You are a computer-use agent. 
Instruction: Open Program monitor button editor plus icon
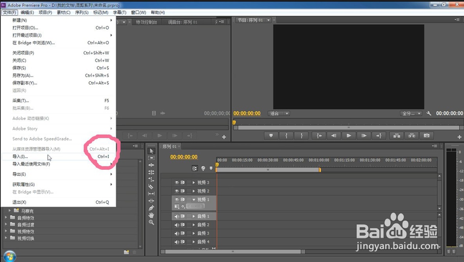click(x=459, y=137)
